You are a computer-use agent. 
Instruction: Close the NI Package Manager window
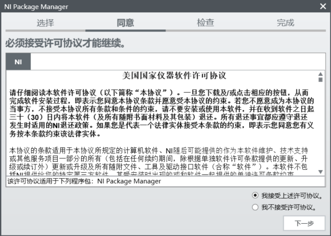(323, 6)
